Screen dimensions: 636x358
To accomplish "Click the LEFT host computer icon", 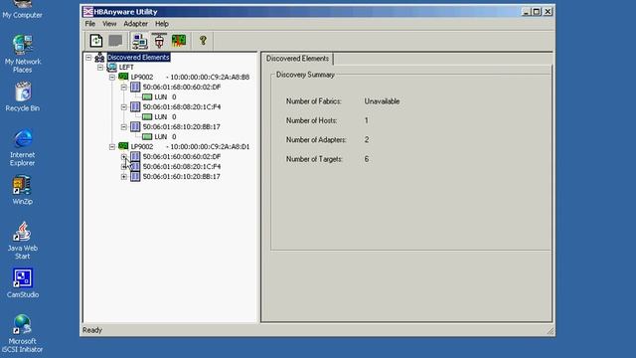I will (x=111, y=67).
